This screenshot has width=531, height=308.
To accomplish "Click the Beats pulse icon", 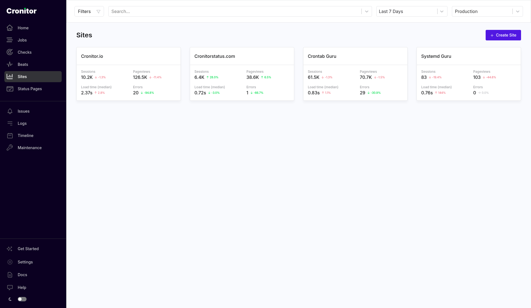I will 10,64.
